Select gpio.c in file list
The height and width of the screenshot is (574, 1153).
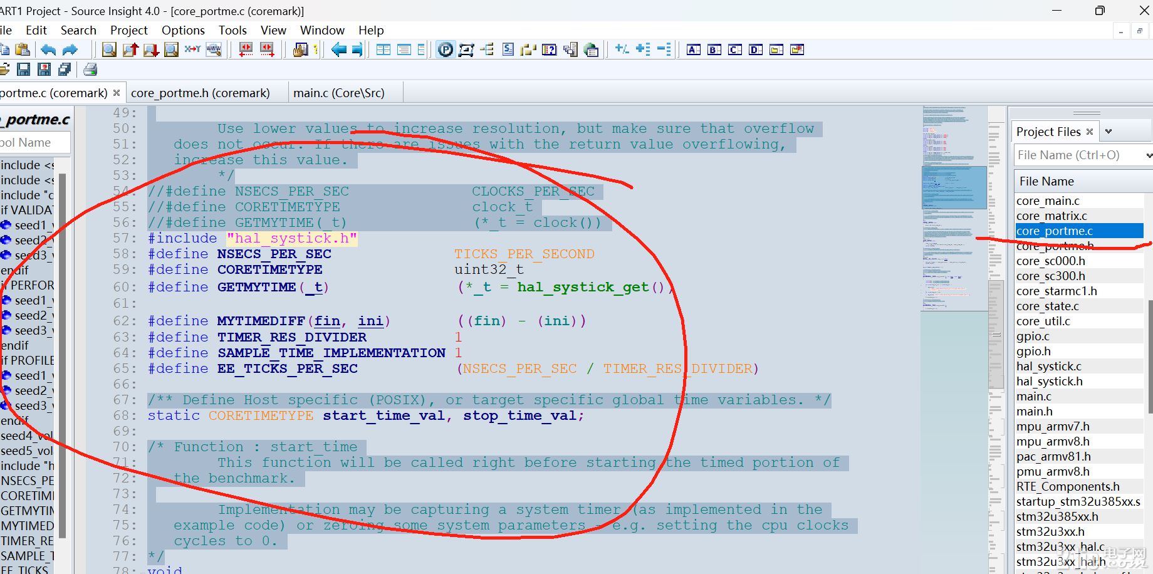tap(1079, 336)
